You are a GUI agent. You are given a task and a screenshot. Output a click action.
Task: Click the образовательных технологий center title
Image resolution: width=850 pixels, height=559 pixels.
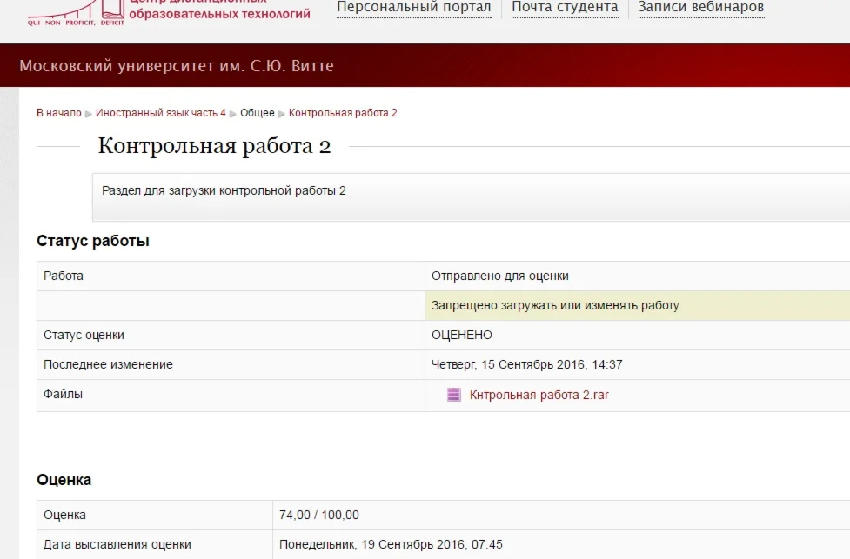point(219,14)
